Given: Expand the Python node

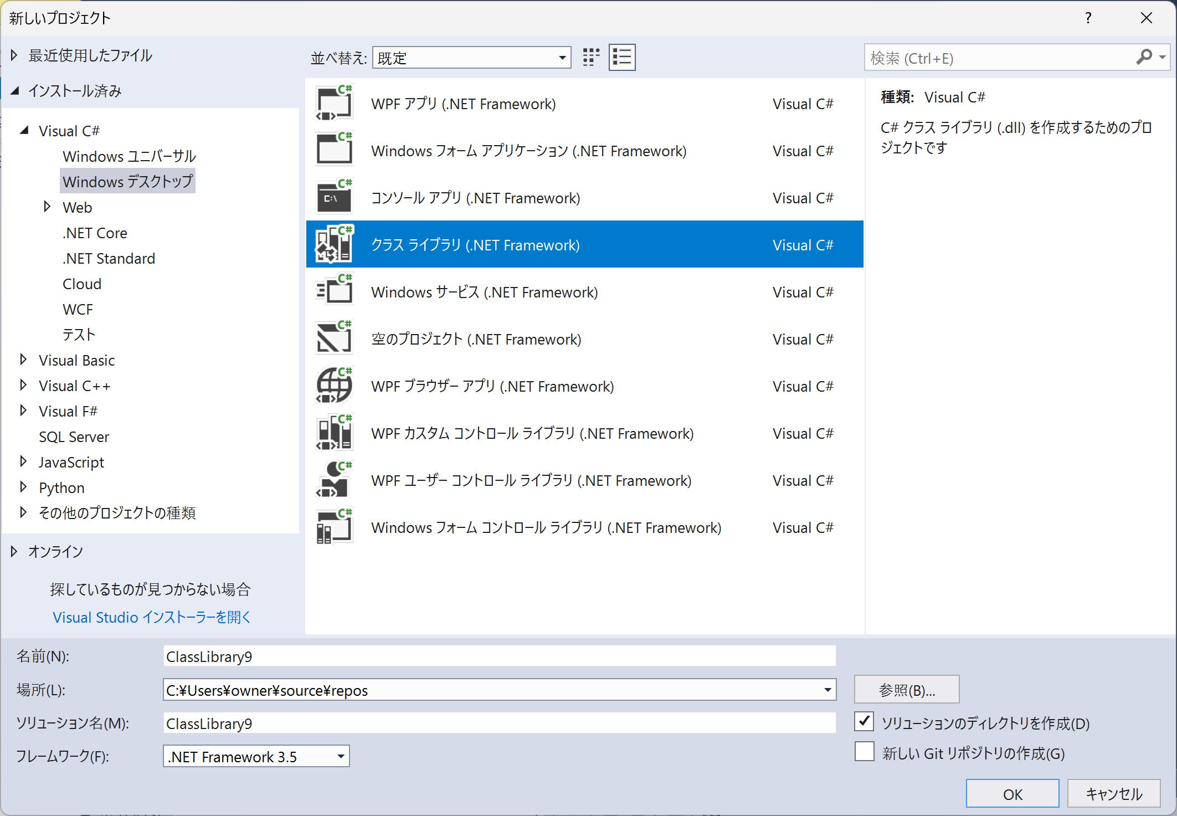Looking at the screenshot, I should (23, 487).
